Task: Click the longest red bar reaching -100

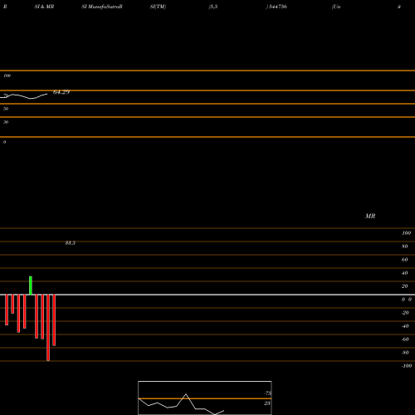Action: click(x=48, y=328)
